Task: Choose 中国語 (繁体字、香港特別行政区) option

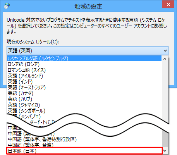Action: tap(84, 139)
